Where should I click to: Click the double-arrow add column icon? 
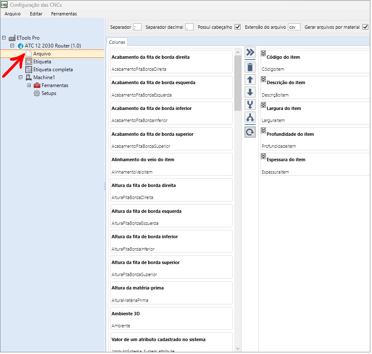[x=251, y=52]
